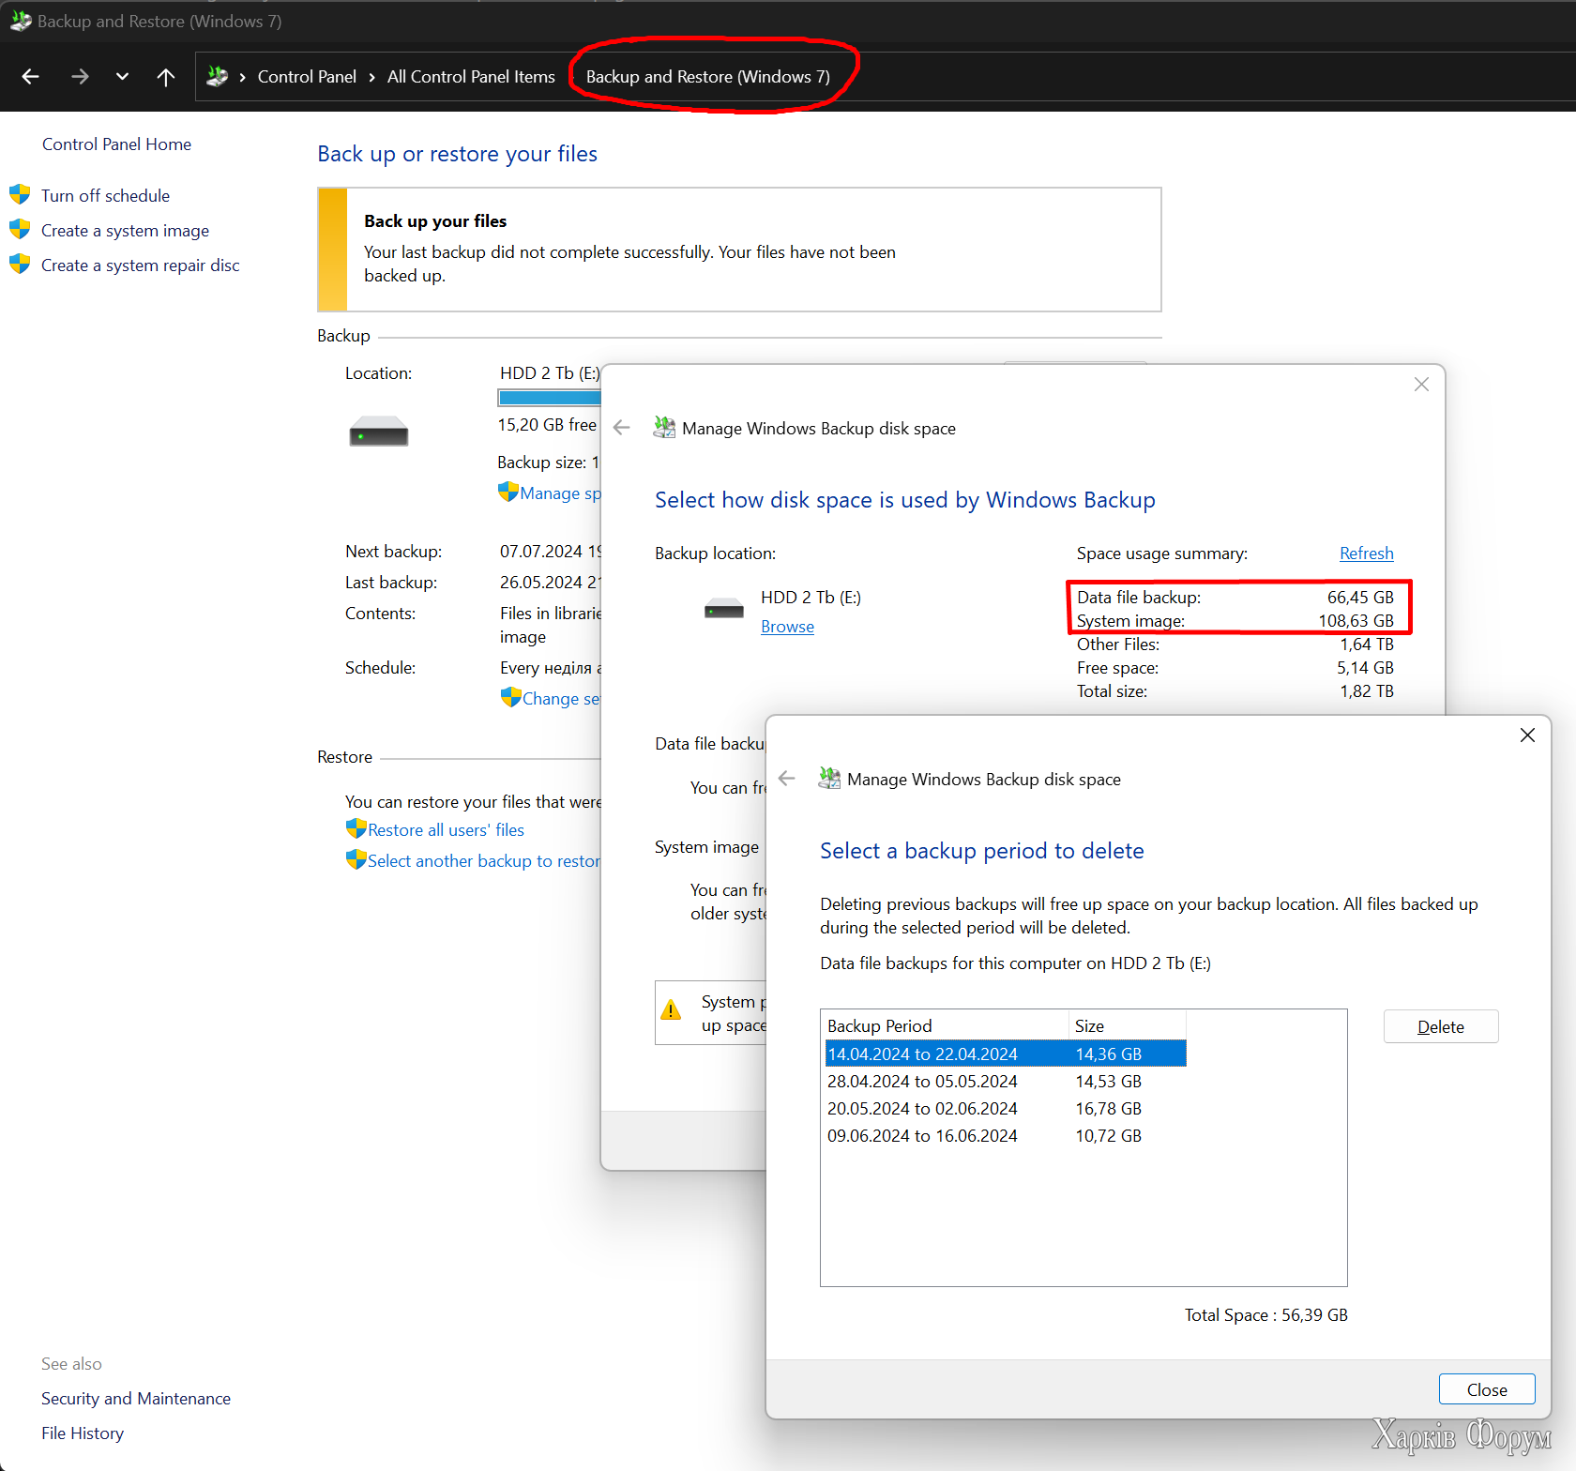Open Change settings link

560,699
